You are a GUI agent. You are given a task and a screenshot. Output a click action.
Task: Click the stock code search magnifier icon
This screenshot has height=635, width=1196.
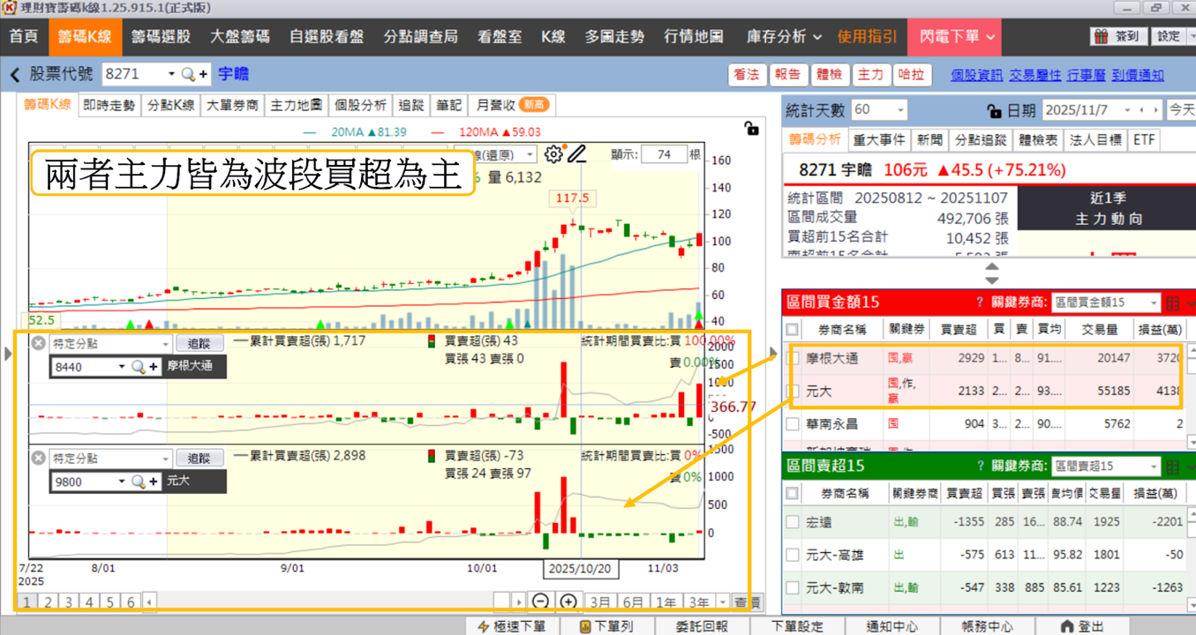click(x=188, y=74)
